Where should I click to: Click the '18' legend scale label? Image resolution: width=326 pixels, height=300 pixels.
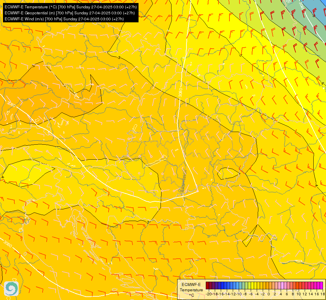tap(322, 294)
